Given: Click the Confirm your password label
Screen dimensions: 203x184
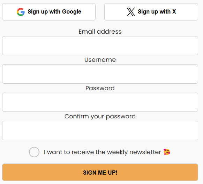Looking at the screenshot, I should [x=100, y=117].
